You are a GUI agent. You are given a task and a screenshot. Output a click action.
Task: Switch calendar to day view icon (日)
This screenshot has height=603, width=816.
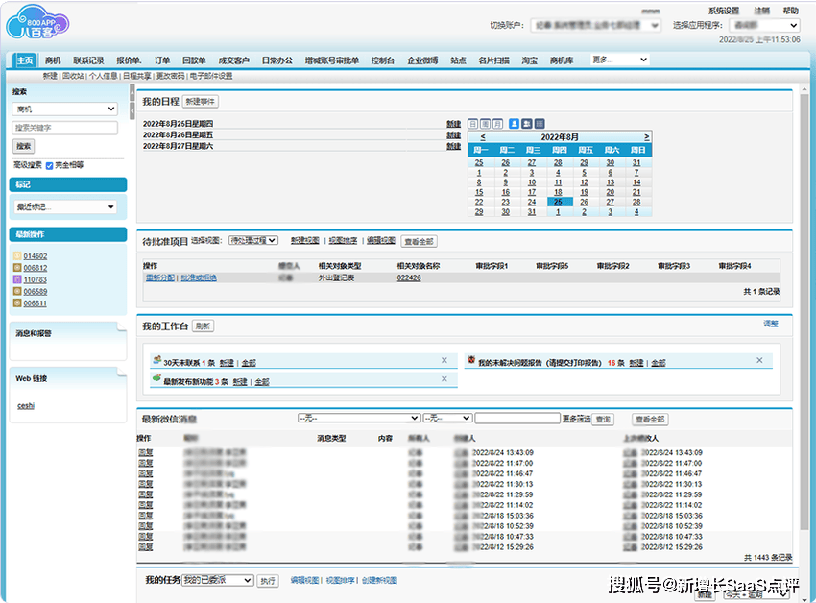472,124
